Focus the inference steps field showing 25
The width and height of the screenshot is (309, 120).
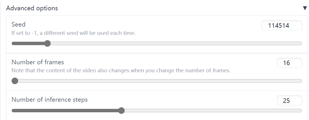(x=290, y=100)
